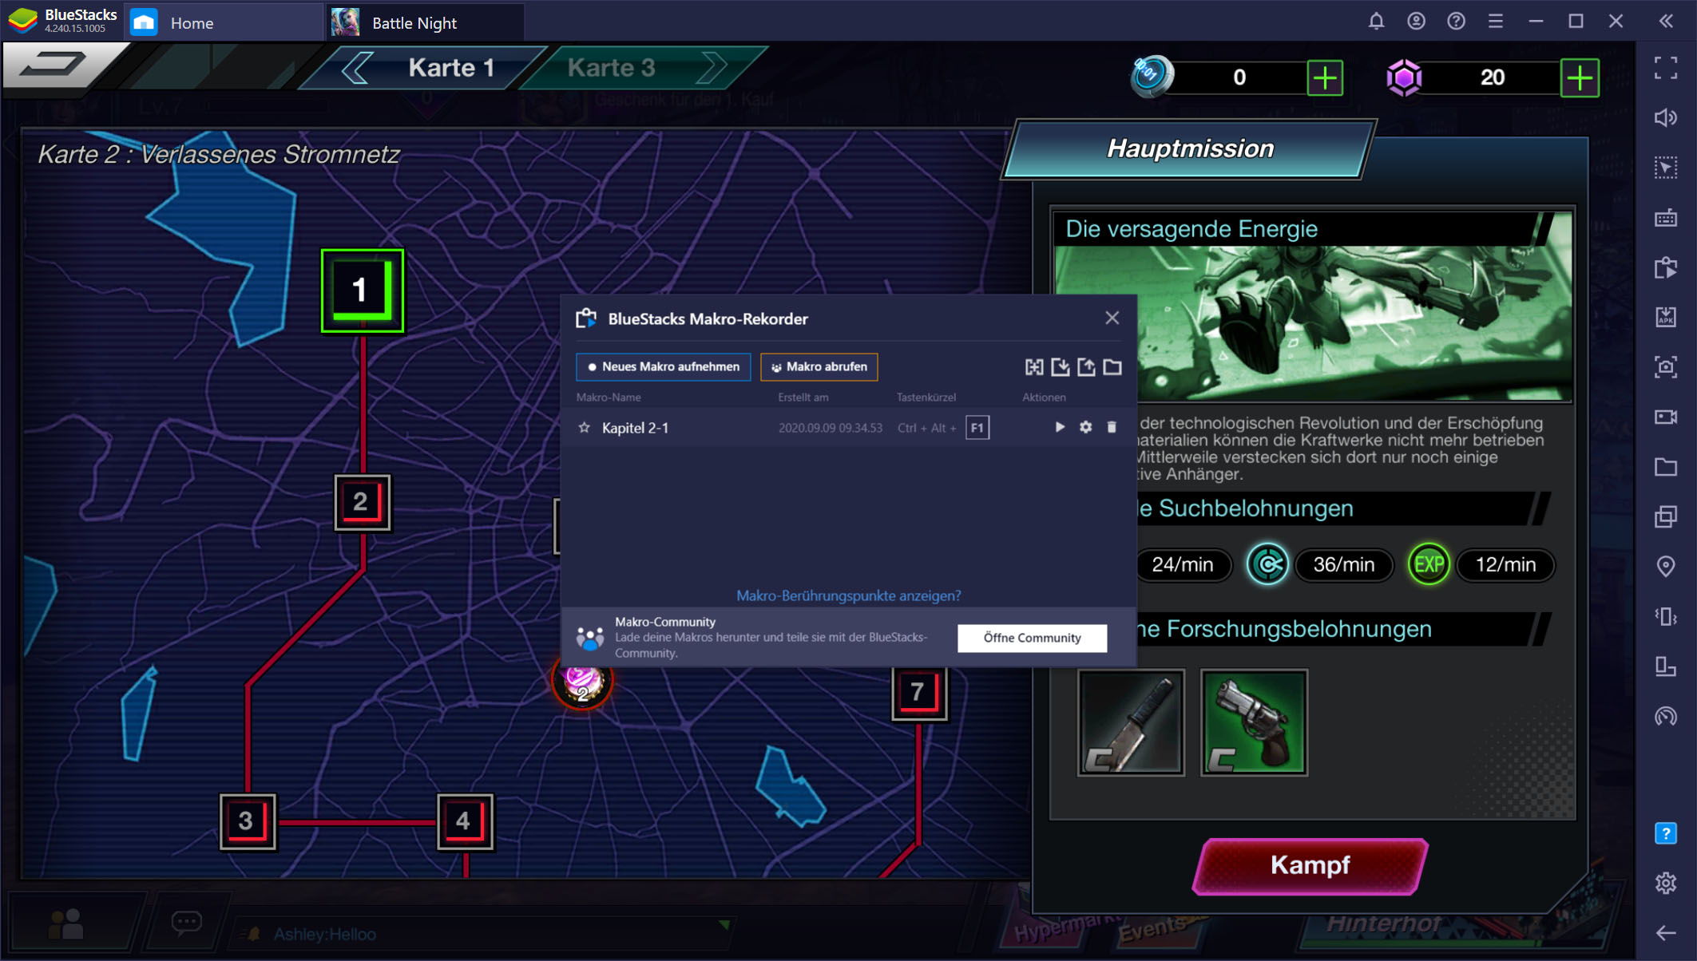Click the EXP reward icon

(1428, 564)
